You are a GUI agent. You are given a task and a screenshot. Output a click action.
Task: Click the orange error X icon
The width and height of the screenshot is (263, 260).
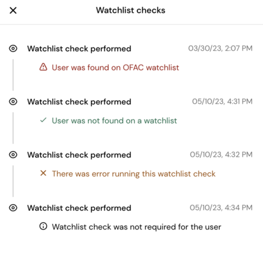pyautogui.click(x=43, y=174)
